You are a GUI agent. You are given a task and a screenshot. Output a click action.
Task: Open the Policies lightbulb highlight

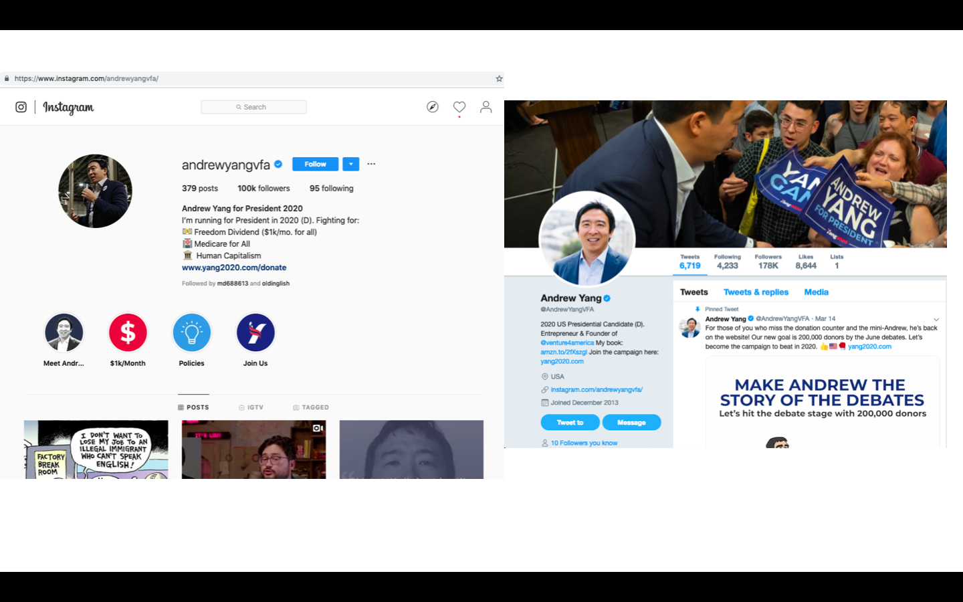(x=192, y=332)
